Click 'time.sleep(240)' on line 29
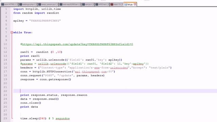217x122 pixels. pyautogui.click(x=33, y=119)
